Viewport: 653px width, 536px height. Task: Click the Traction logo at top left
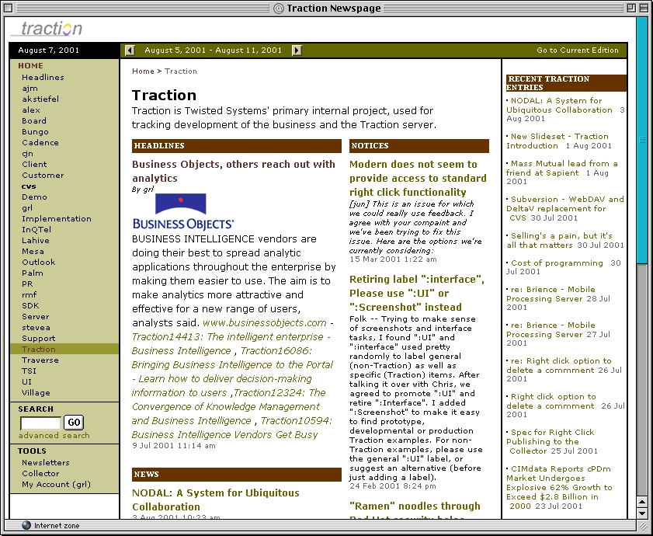tap(48, 29)
